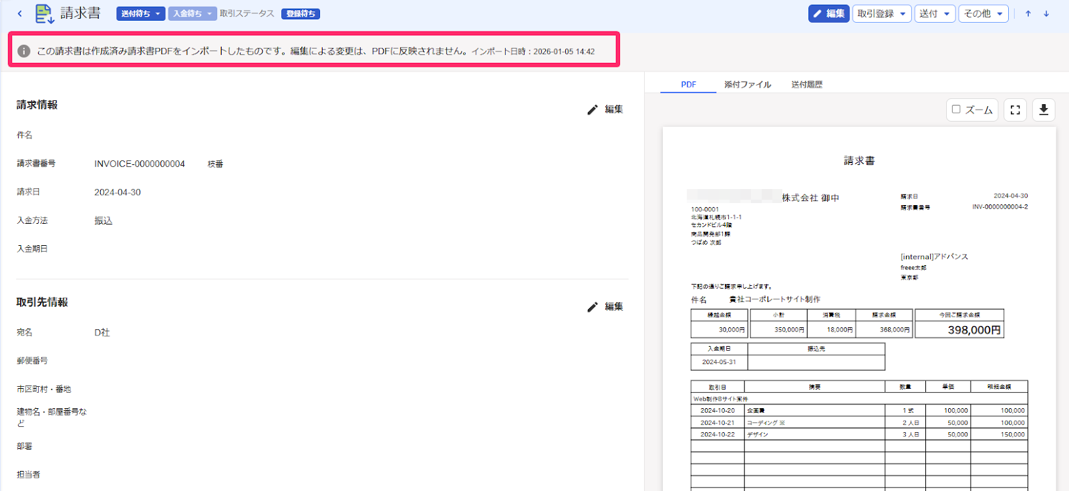
Task: Open PDF in fullscreen view
Action: pyautogui.click(x=1015, y=110)
